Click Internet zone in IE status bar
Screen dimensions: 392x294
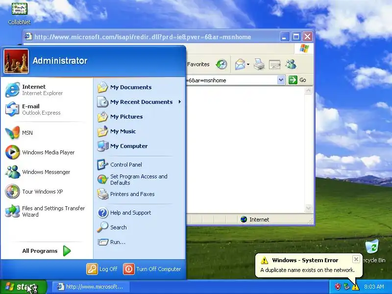pyautogui.click(x=255, y=220)
